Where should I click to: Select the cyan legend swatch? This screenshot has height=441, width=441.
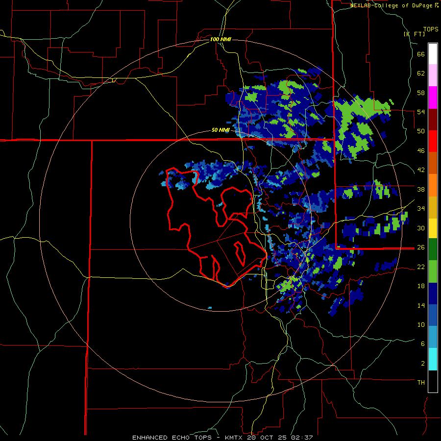433,359
